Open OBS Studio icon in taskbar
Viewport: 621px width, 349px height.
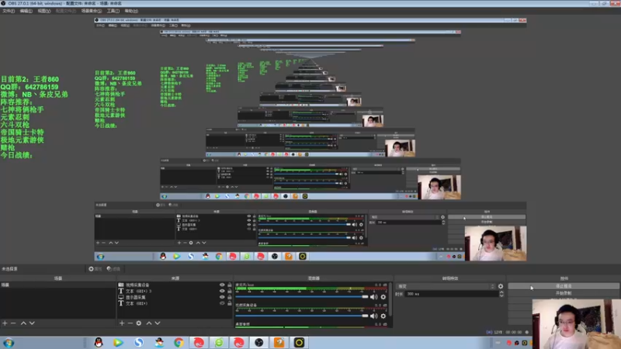[259, 343]
